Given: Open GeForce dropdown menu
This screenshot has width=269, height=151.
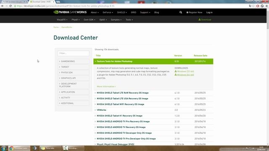Looking at the screenshot, I should coord(108,13).
